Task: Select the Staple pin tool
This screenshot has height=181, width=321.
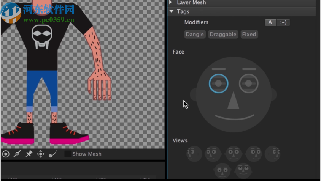Action: pyautogui.click(x=29, y=154)
